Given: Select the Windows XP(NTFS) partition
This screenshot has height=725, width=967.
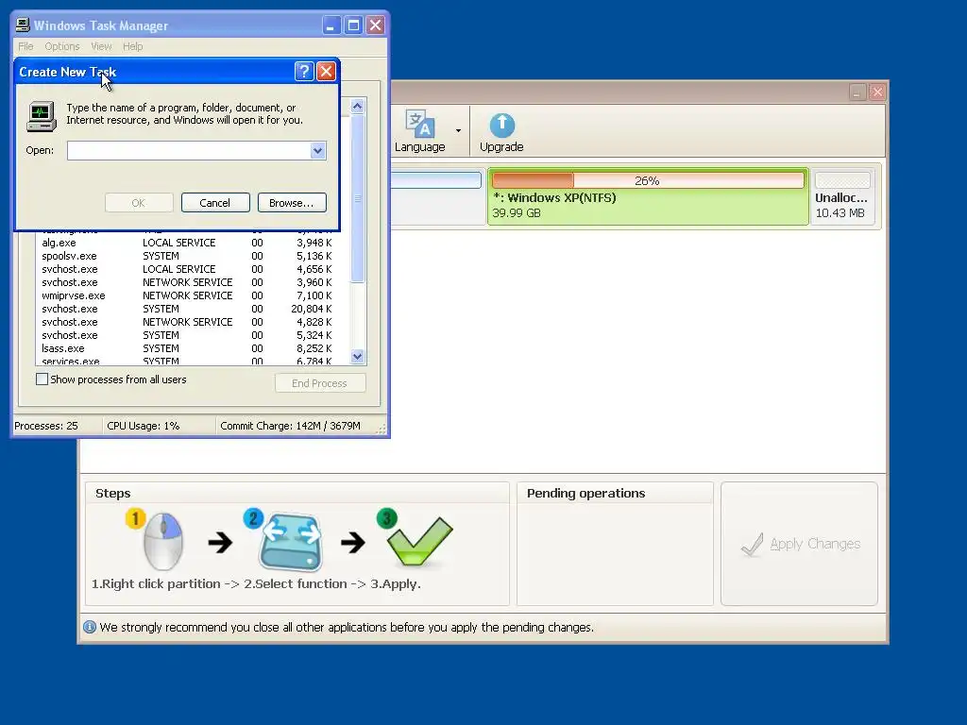Looking at the screenshot, I should pyautogui.click(x=648, y=196).
